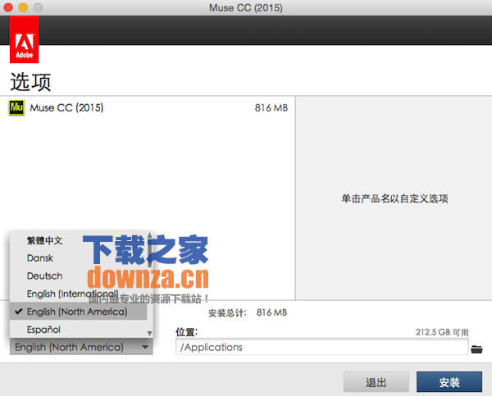This screenshot has height=396, width=492.
Task: Click the 安装 install button
Action: click(x=449, y=382)
